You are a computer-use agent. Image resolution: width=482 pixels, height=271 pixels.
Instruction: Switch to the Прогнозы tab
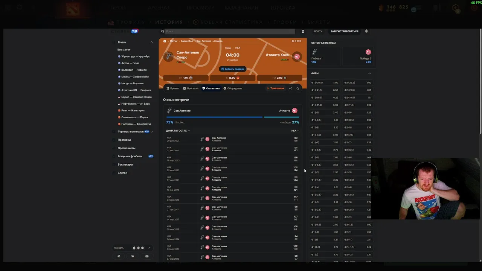(x=191, y=88)
